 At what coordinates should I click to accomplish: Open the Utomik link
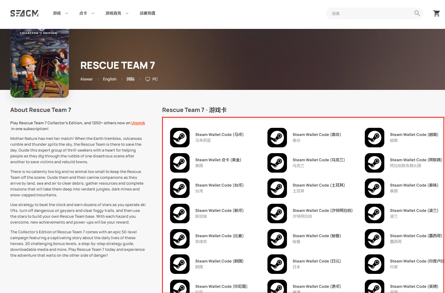pyautogui.click(x=138, y=123)
